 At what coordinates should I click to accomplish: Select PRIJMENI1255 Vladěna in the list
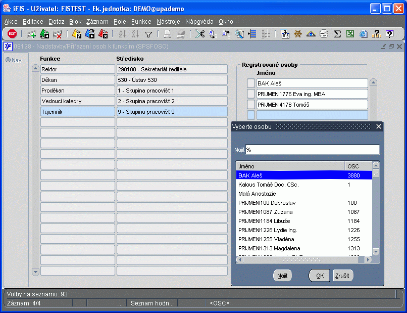coord(304,239)
